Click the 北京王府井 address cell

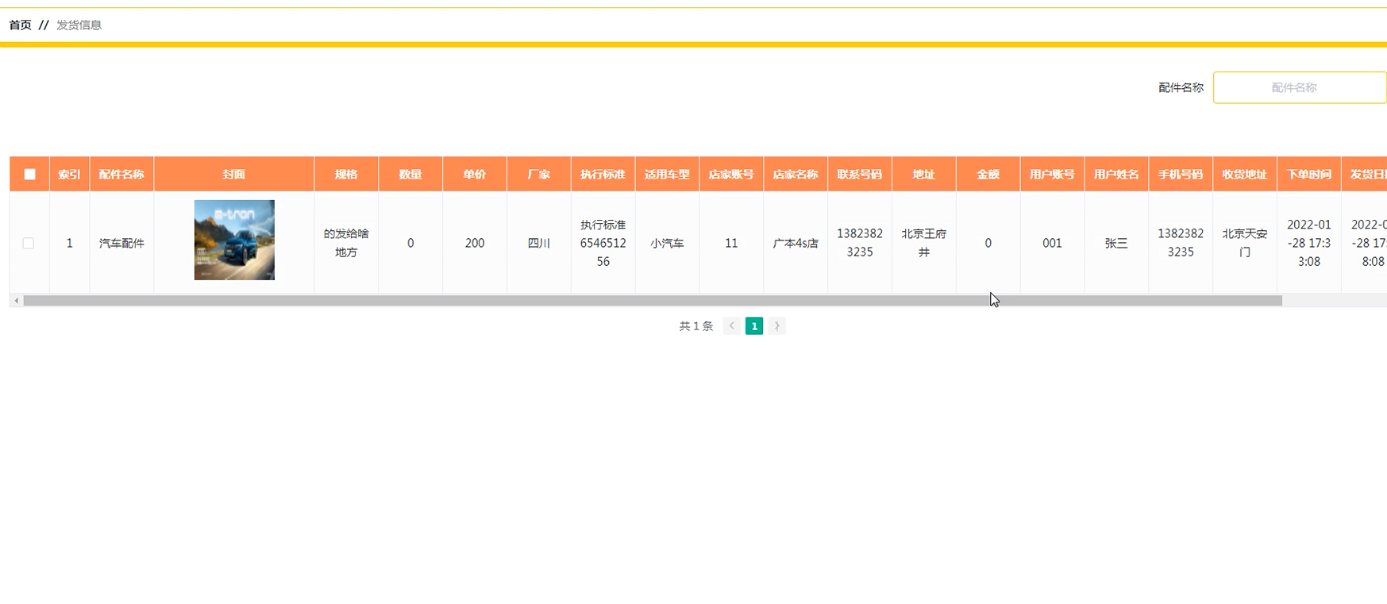pos(924,243)
